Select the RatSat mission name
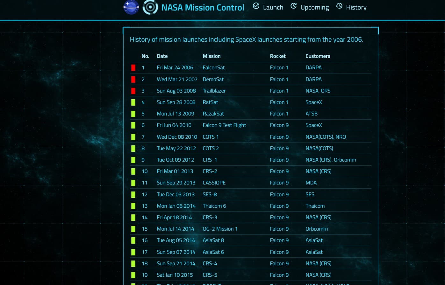The height and width of the screenshot is (285, 445). pyautogui.click(x=210, y=102)
